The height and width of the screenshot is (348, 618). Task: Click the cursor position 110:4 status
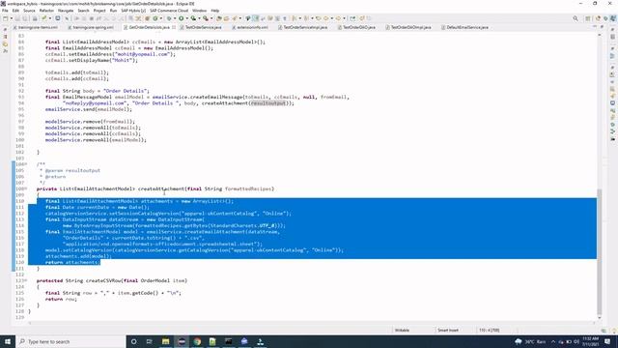[x=490, y=331]
